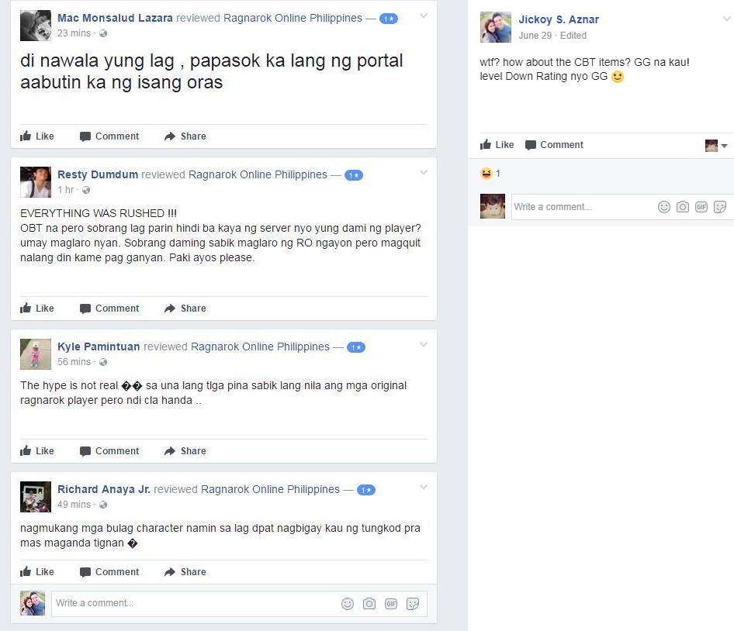Screen dimensions: 734x631
Task: Toggle Like on Kyle Pamintuan's review
Action: click(37, 451)
